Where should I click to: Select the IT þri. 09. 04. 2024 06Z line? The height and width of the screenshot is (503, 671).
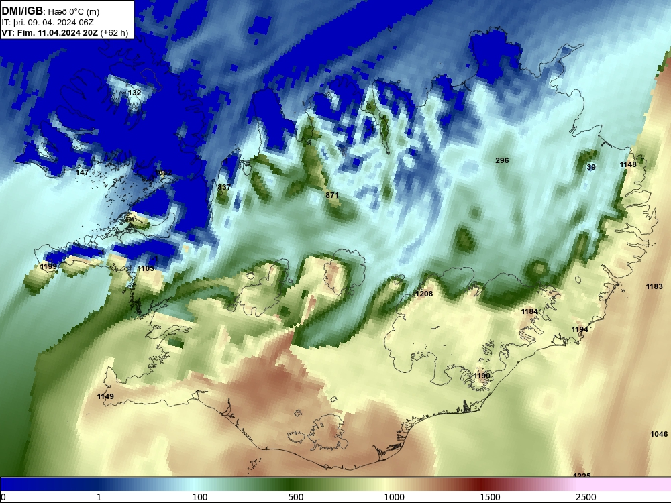48,23
